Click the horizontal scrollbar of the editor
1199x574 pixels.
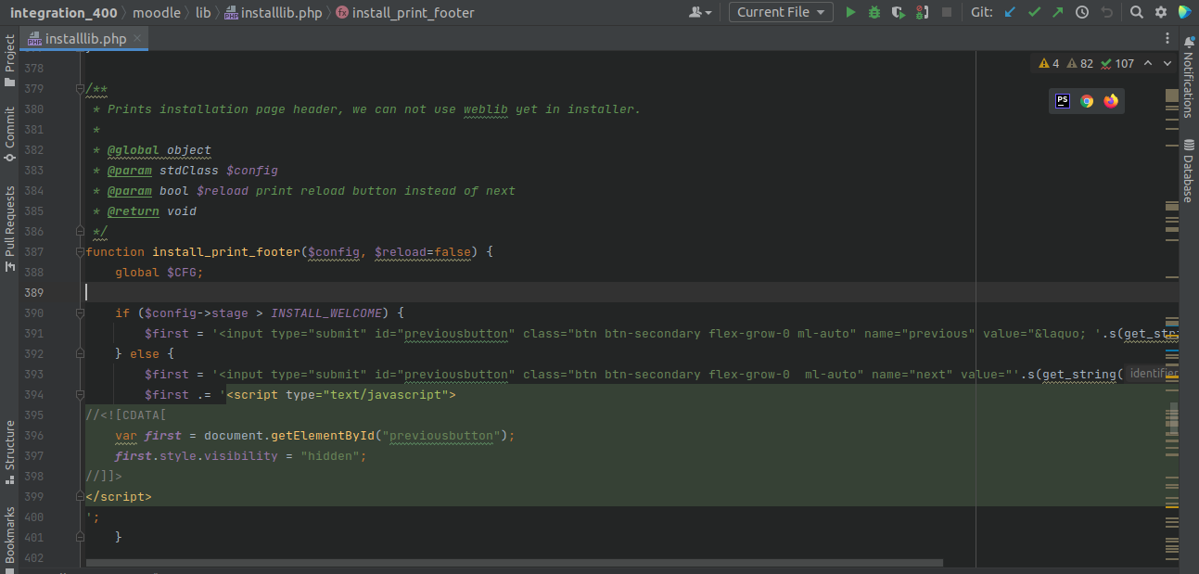pos(515,562)
